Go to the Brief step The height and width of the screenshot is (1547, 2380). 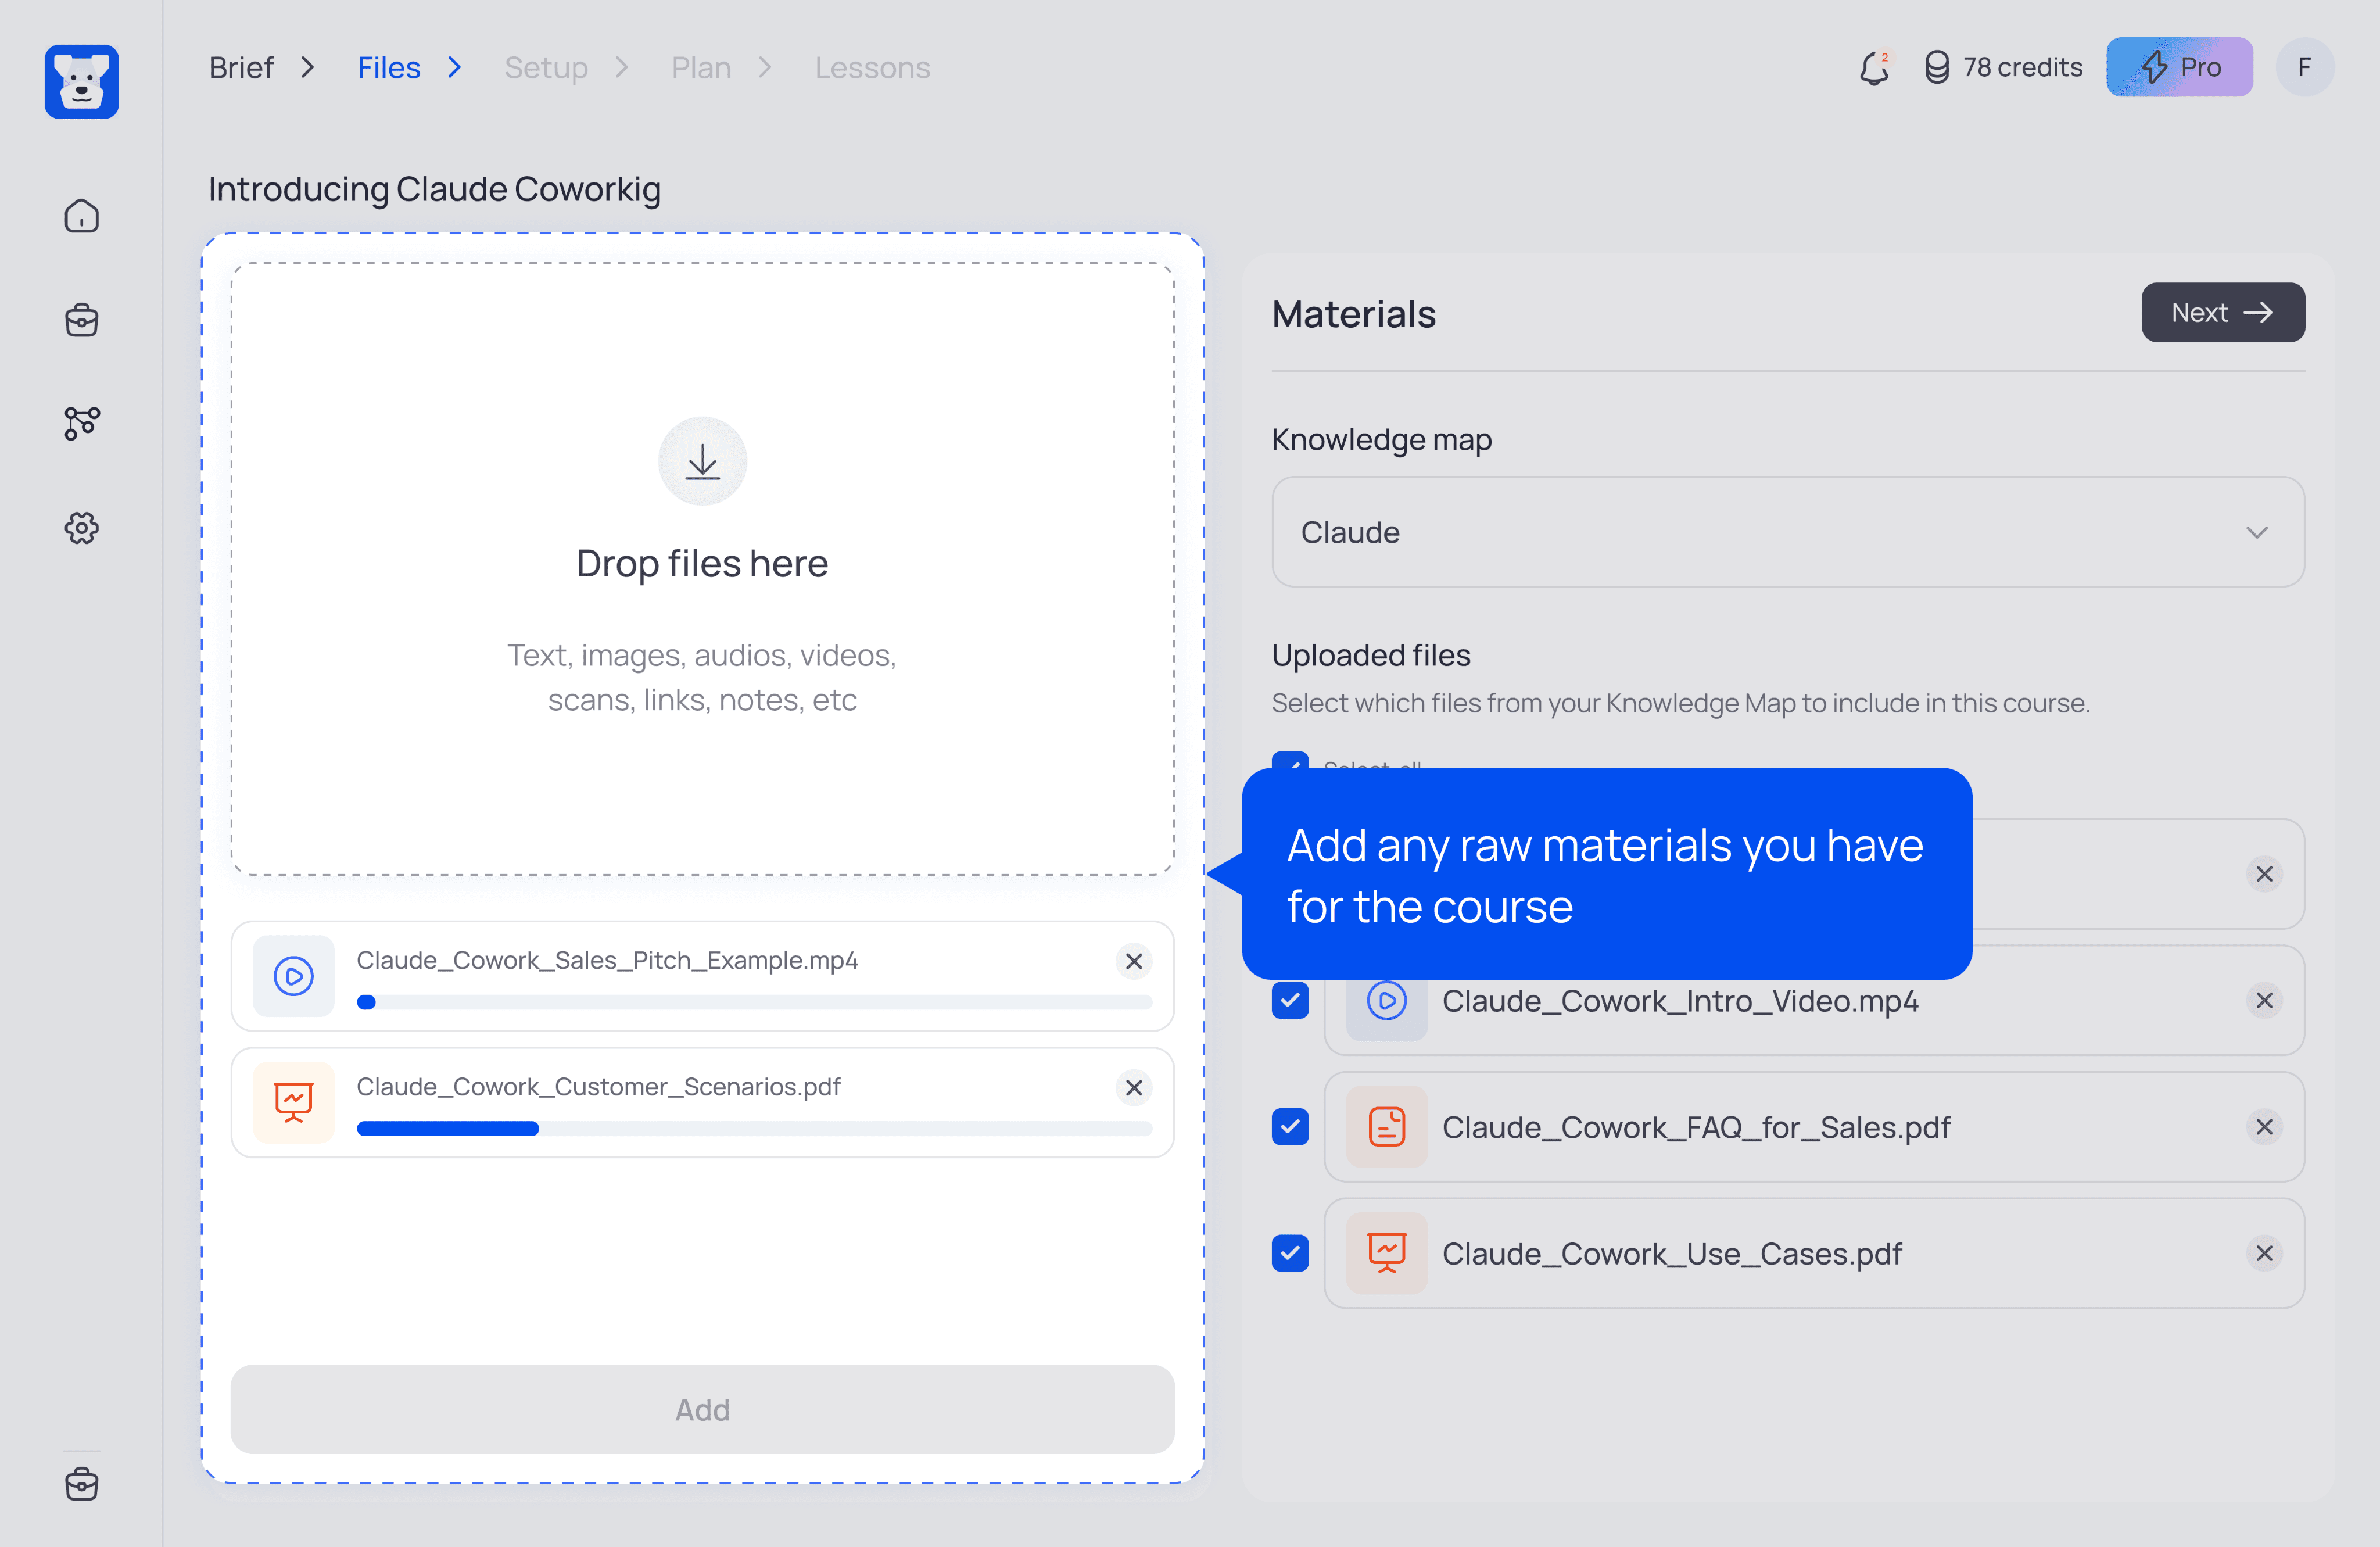241,68
